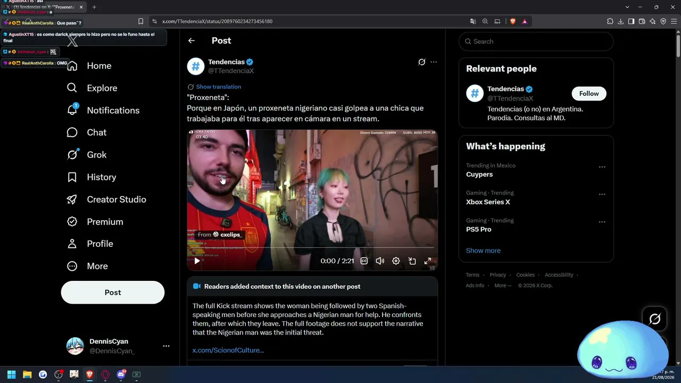Toggle picture-in-picture for the video
This screenshot has width=681, height=383.
412,261
